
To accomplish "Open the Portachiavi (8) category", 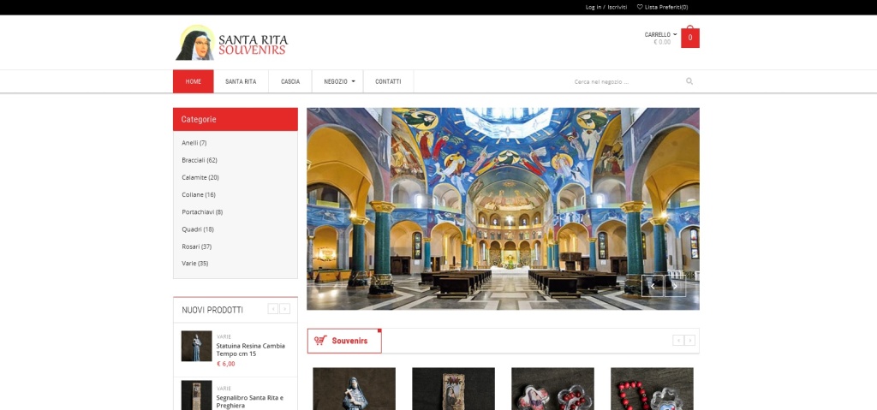I will click(x=202, y=212).
